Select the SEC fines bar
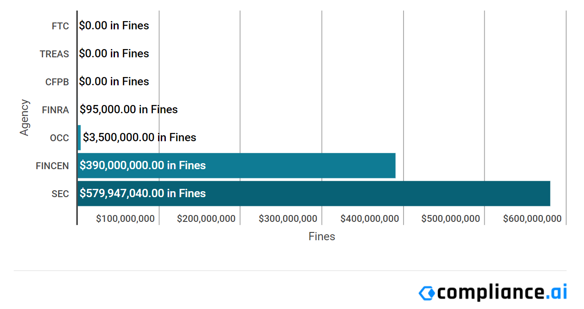The width and height of the screenshot is (584, 309). click(x=314, y=193)
